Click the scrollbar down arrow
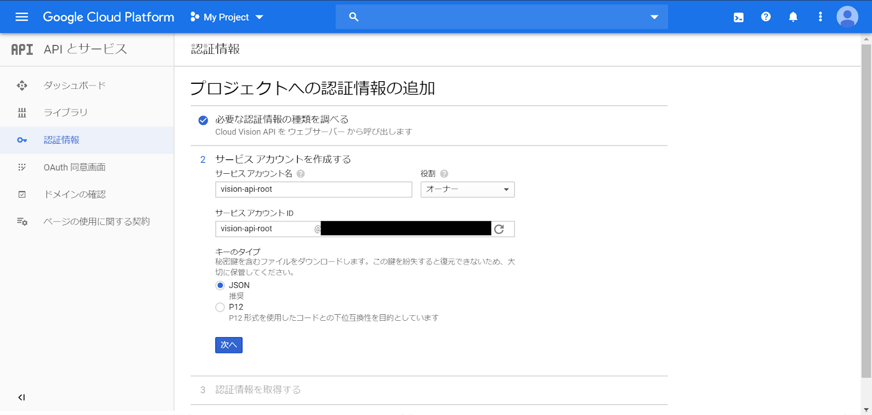This screenshot has height=415, width=872. point(866,410)
